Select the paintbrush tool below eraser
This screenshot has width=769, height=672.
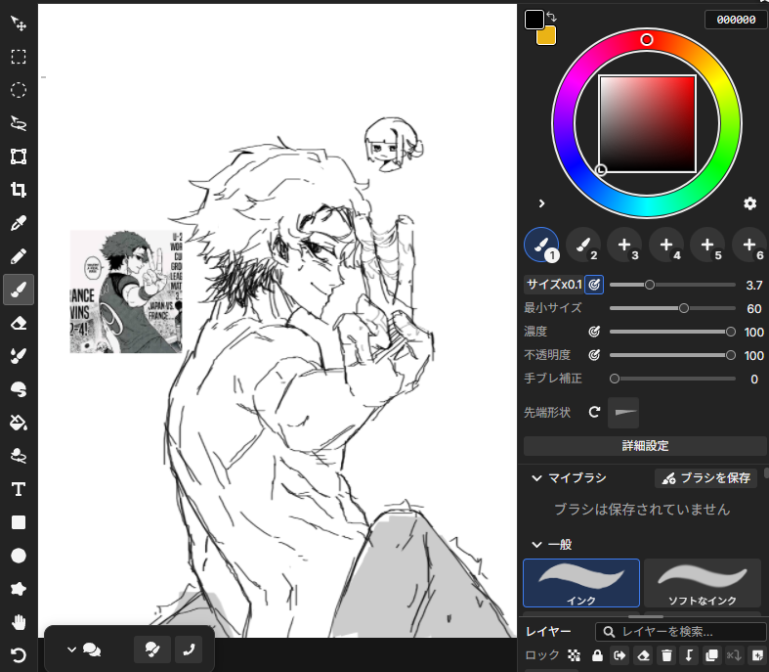(x=19, y=356)
